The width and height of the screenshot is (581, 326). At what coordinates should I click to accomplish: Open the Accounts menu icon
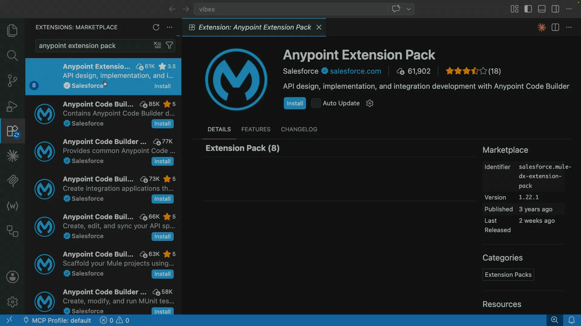[x=12, y=277]
